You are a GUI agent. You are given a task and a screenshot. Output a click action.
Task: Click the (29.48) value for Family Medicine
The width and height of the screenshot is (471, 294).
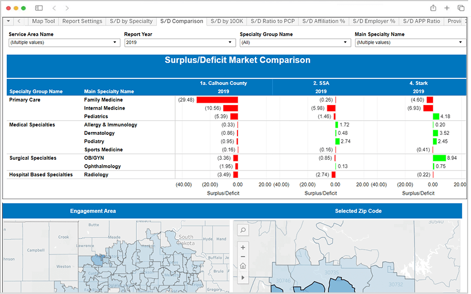(186, 100)
